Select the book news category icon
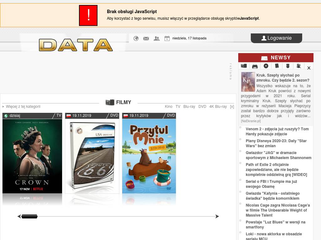Viewport: 321px width, 240px height. (277, 66)
